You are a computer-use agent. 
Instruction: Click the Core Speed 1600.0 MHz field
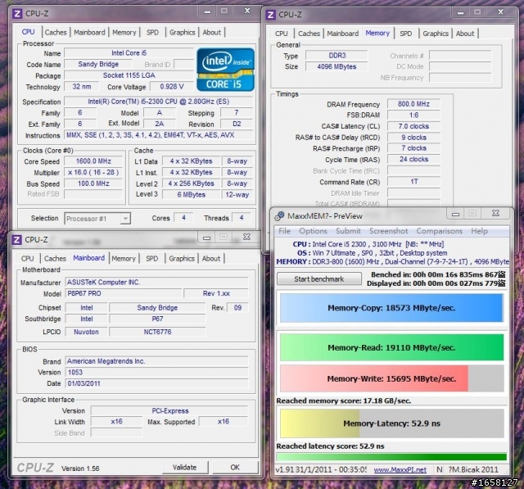click(93, 161)
